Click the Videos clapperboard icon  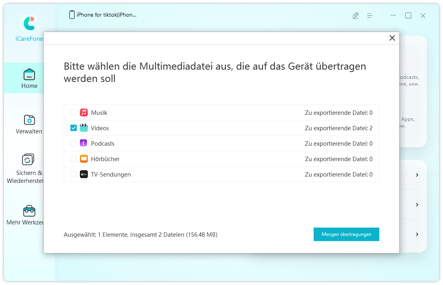pyautogui.click(x=83, y=128)
